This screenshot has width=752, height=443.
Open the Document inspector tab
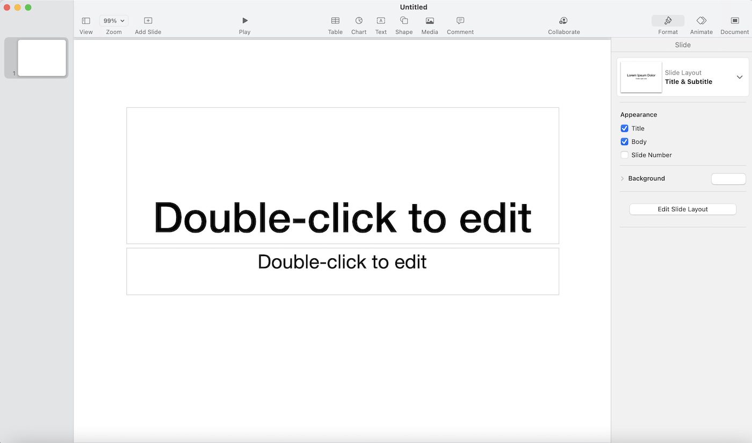pyautogui.click(x=734, y=21)
